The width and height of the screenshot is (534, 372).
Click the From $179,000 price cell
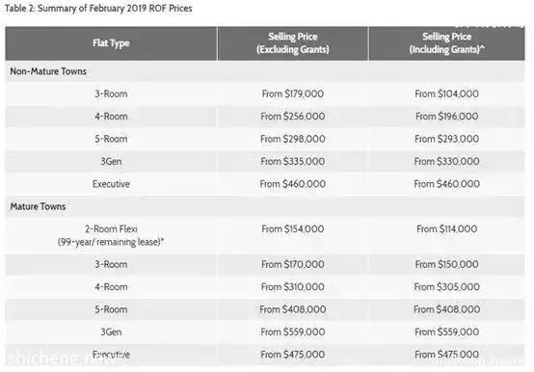tap(292, 93)
